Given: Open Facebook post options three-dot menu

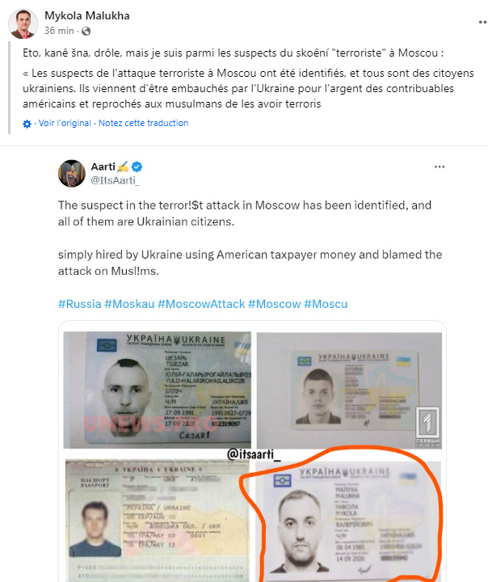Looking at the screenshot, I should tap(482, 23).
